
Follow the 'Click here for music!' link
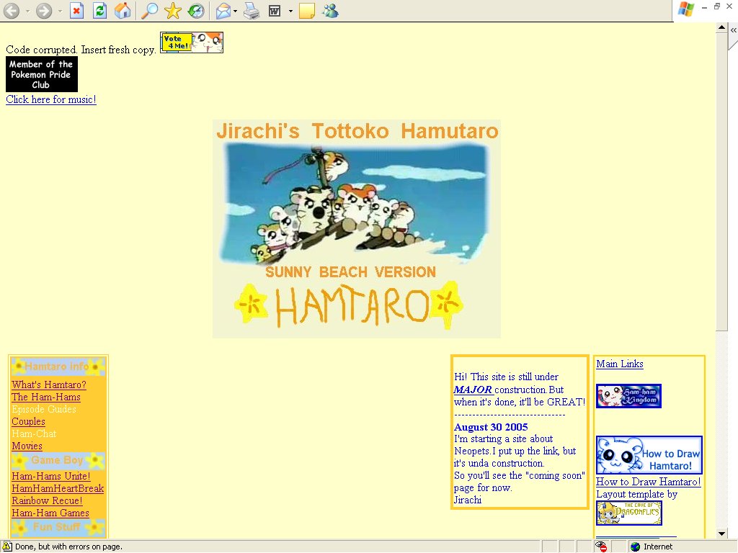coord(51,99)
